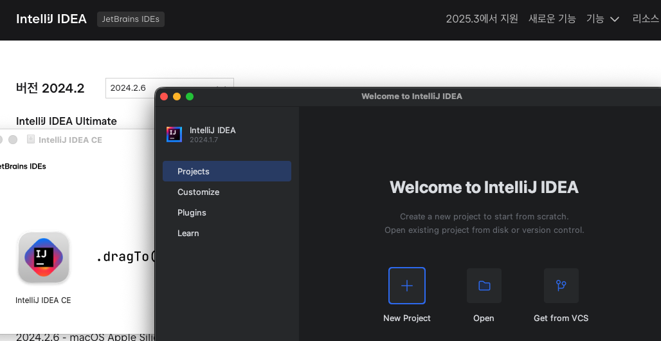Click the IntelliJ IDEA Ultimate heading

66,121
